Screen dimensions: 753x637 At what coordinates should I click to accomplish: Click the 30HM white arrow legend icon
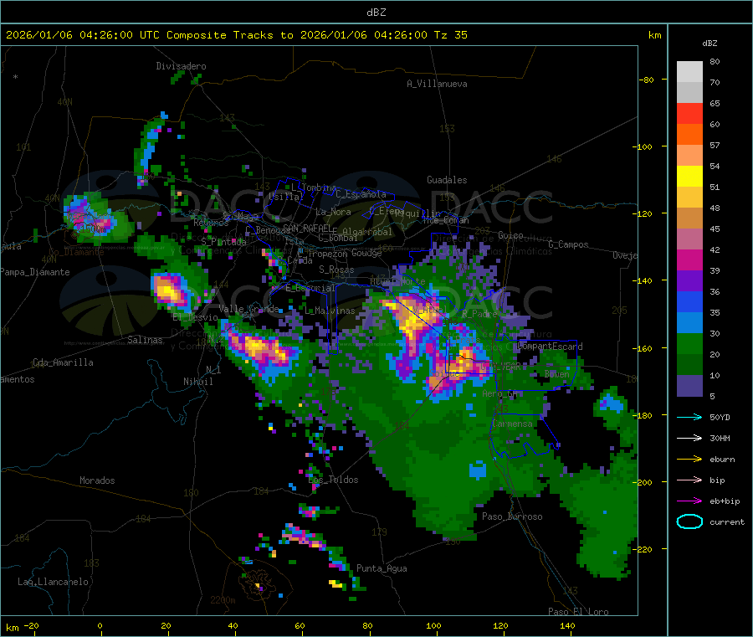click(x=689, y=438)
